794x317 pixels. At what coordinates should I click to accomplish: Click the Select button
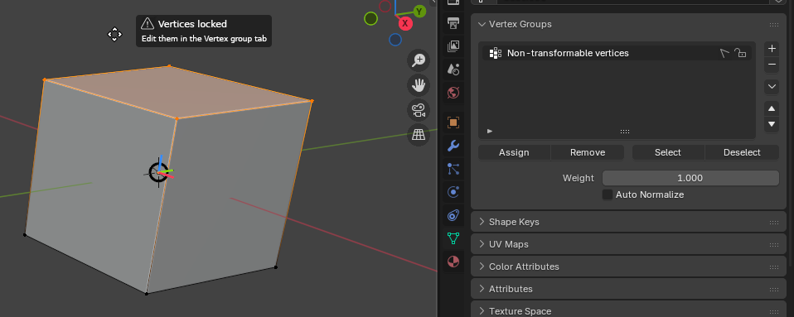coord(668,152)
